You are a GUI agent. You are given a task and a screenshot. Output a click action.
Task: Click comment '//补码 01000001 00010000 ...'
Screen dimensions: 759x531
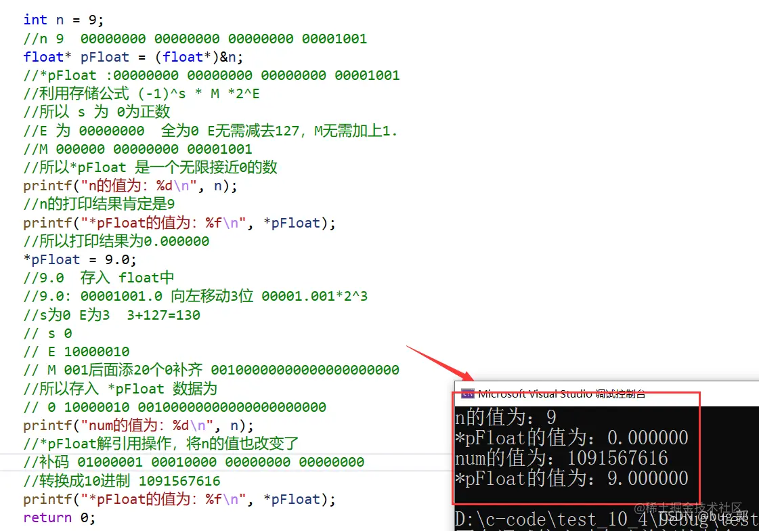pyautogui.click(x=194, y=463)
